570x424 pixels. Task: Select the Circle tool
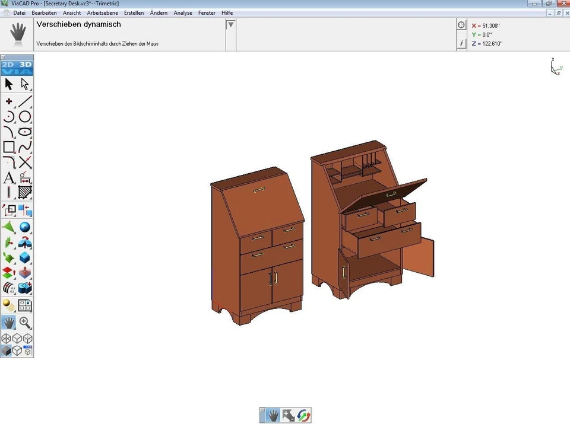tap(25, 116)
